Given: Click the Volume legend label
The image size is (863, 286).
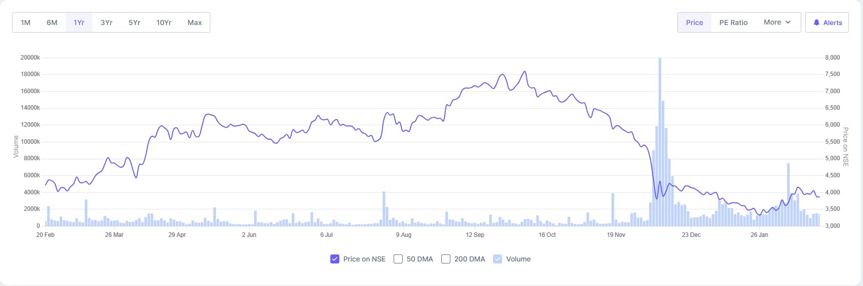Looking at the screenshot, I should coord(518,259).
